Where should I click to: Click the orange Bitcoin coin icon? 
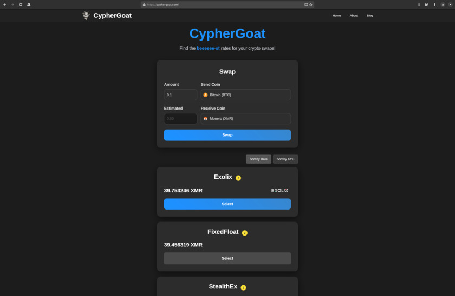[205, 95]
